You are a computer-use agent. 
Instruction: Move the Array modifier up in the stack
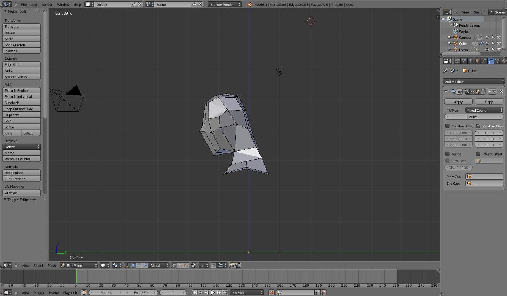coord(490,92)
